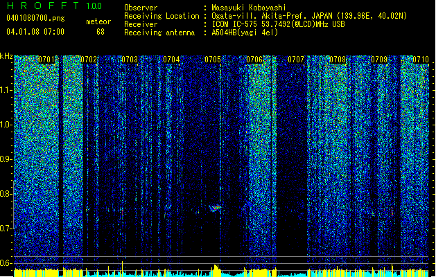Click the 1.1 frequency axis label
This screenshot has width=436, height=277.
6,90
